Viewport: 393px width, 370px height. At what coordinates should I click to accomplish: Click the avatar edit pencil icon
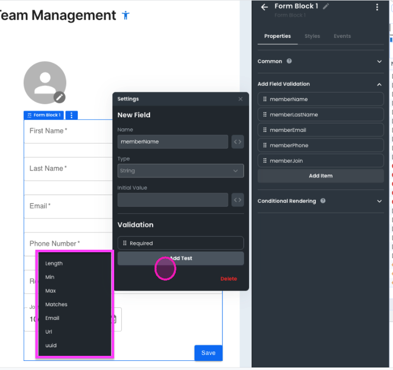point(59,97)
